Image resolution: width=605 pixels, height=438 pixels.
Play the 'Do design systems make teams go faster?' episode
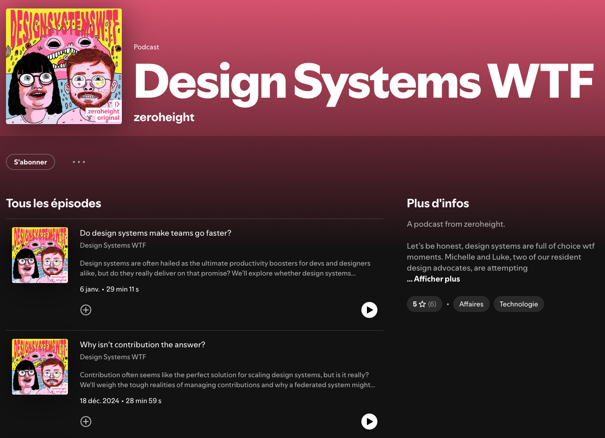pos(369,310)
